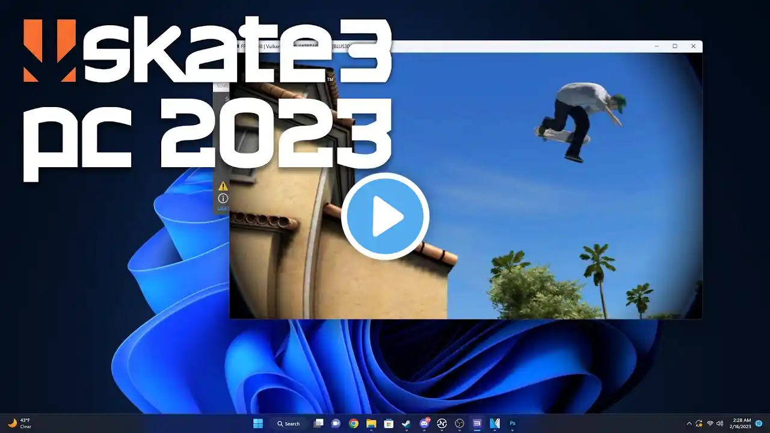Minimize the game window
This screenshot has height=433, width=770.
[x=656, y=46]
